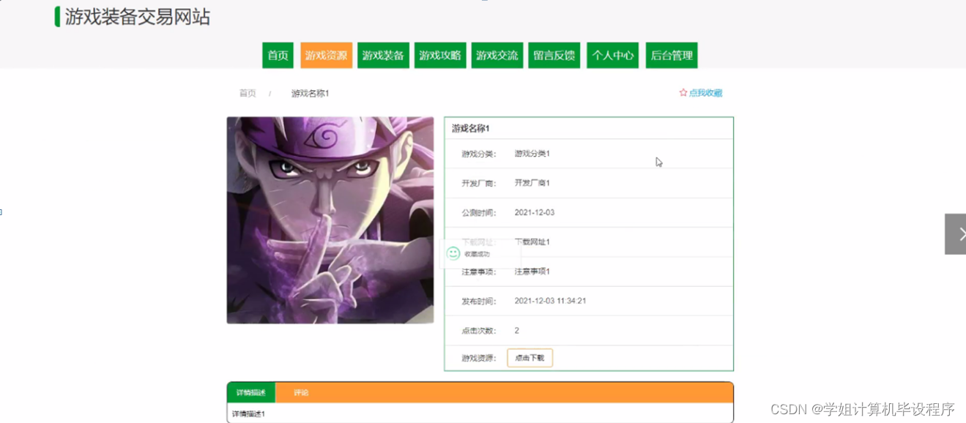Viewport: 966px width, 423px height.
Task: Click the 收藏成功 toast message text
Action: (x=477, y=254)
